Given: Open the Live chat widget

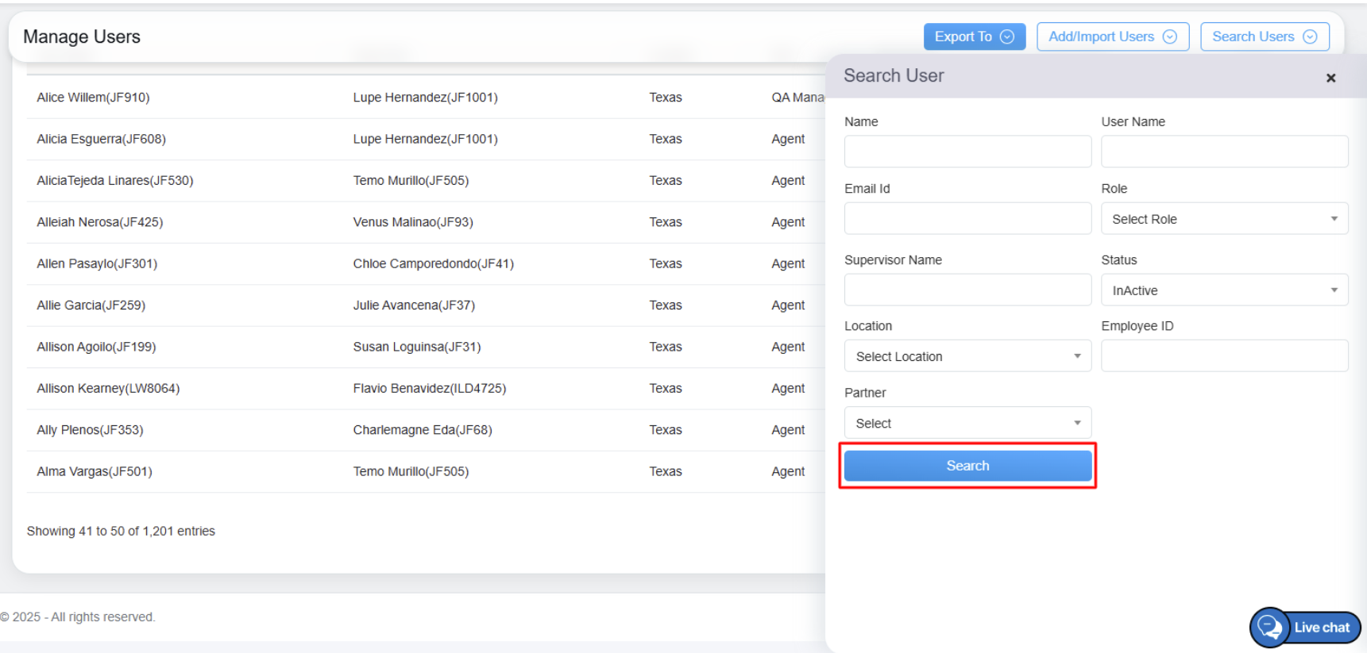Looking at the screenshot, I should pyautogui.click(x=1305, y=627).
